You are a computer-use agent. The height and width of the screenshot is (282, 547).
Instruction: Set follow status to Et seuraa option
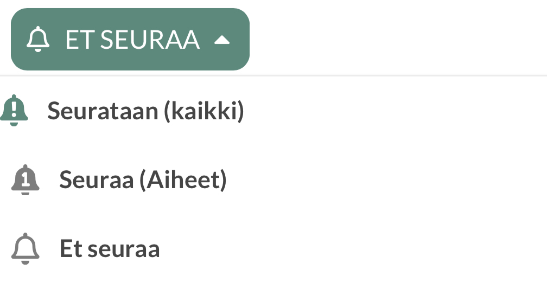(x=110, y=249)
